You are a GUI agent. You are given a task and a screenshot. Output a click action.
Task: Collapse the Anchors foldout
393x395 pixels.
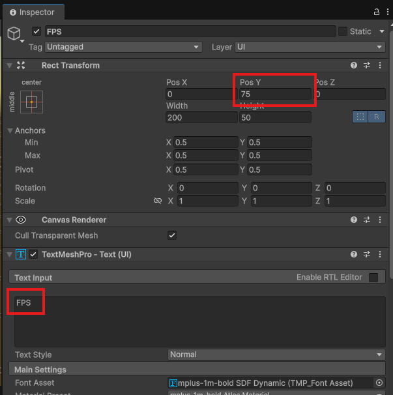click(10, 130)
